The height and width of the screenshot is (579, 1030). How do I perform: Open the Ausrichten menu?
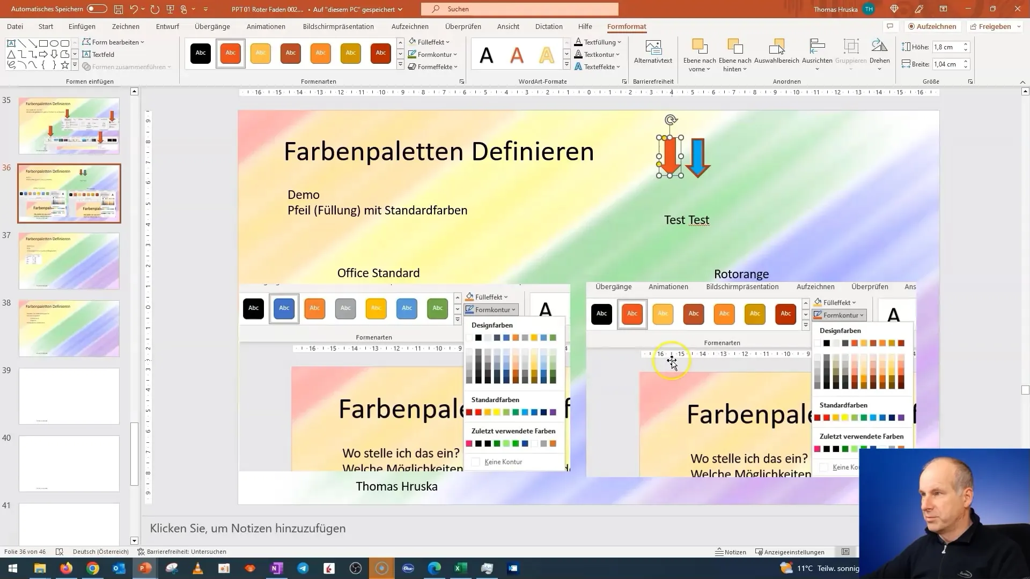click(x=817, y=55)
